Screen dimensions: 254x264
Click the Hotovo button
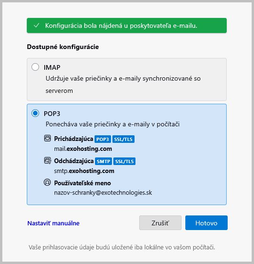click(x=206, y=223)
